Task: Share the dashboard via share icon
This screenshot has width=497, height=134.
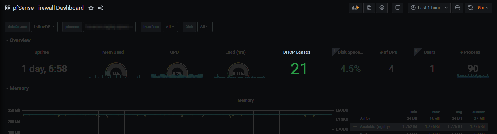Action: tap(101, 8)
